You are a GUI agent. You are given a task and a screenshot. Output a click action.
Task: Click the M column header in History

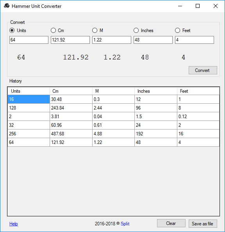click(x=113, y=91)
